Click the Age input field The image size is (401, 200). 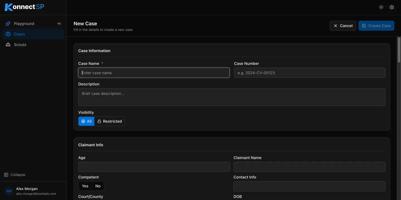154,167
